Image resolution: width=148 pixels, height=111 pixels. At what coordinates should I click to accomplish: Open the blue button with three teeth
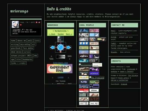click(84, 43)
